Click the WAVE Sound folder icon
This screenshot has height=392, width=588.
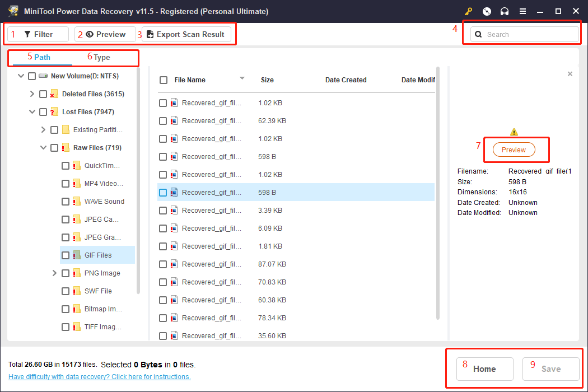[77, 202]
